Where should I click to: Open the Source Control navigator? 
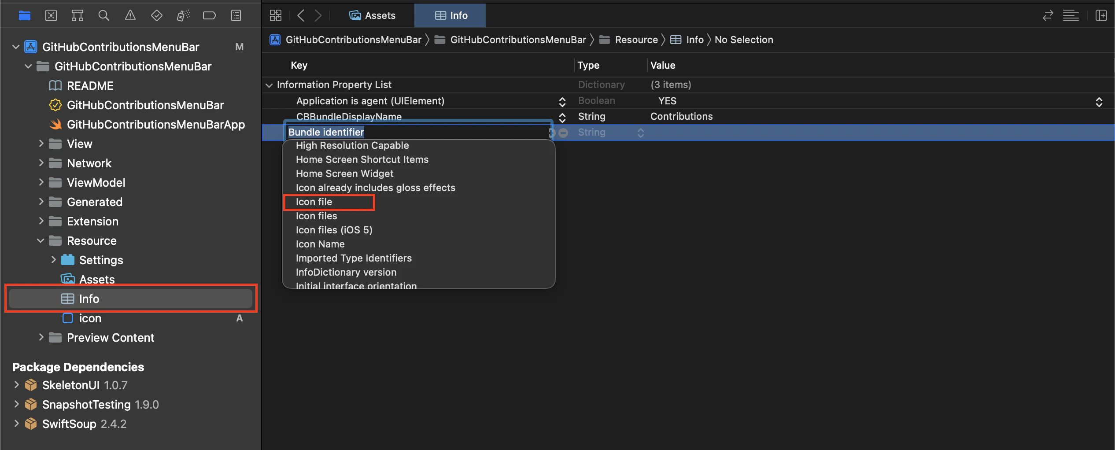[51, 16]
